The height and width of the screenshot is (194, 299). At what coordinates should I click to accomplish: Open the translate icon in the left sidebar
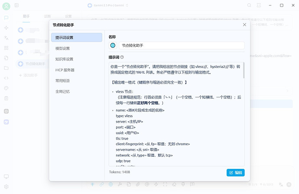click(x=6, y=38)
